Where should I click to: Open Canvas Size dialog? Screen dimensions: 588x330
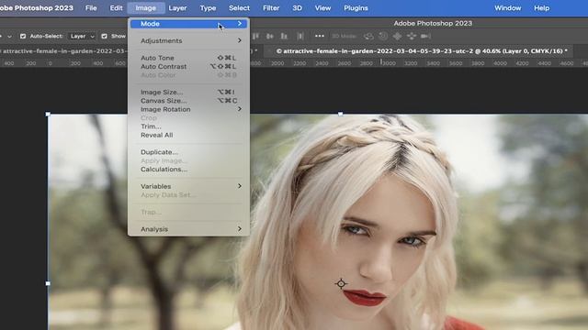click(x=189, y=101)
